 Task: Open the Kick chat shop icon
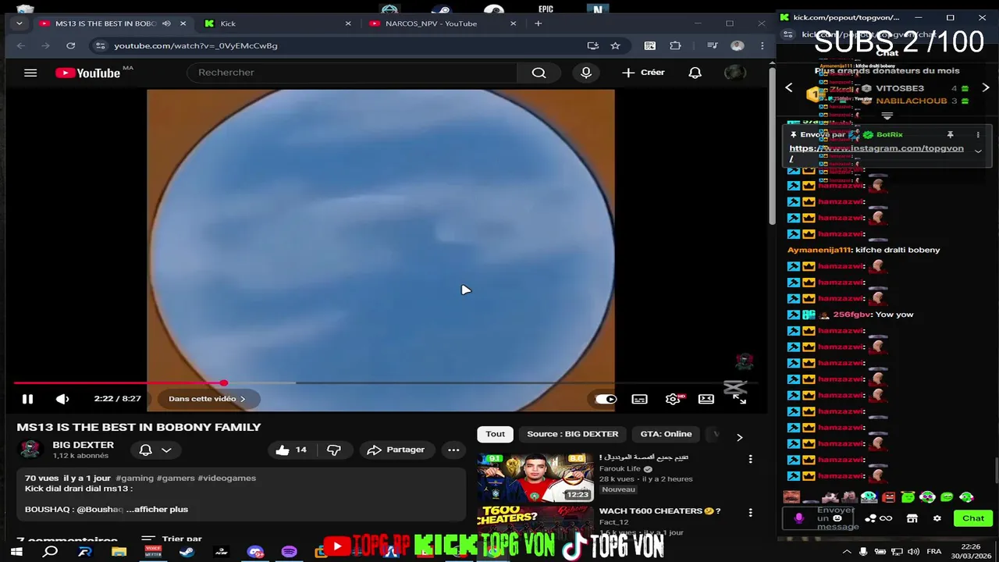[x=912, y=518]
